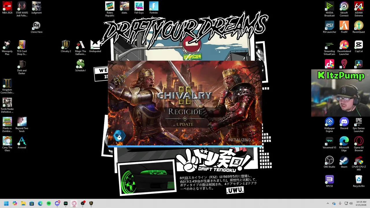Launch RavenQuest from the desktop
This screenshot has height=208, width=370.
[x=359, y=27]
